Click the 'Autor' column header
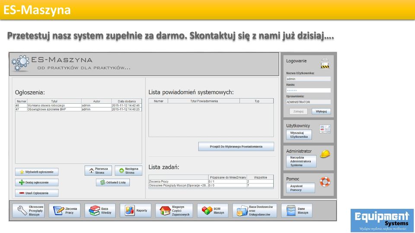 [96, 101]
